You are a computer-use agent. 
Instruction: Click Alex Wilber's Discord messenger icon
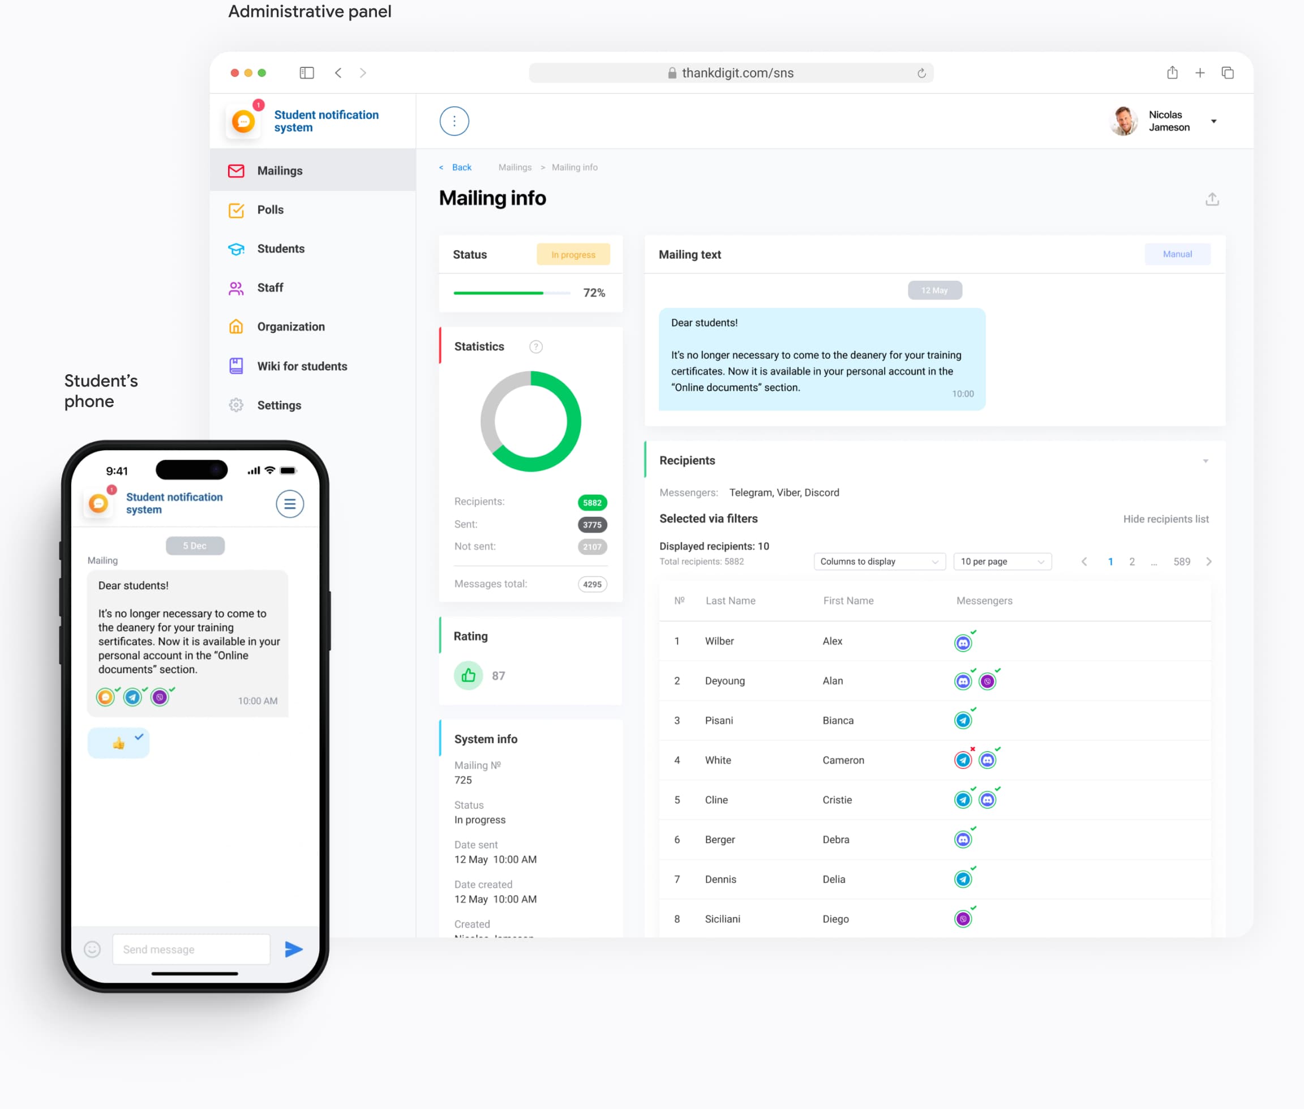pyautogui.click(x=963, y=643)
